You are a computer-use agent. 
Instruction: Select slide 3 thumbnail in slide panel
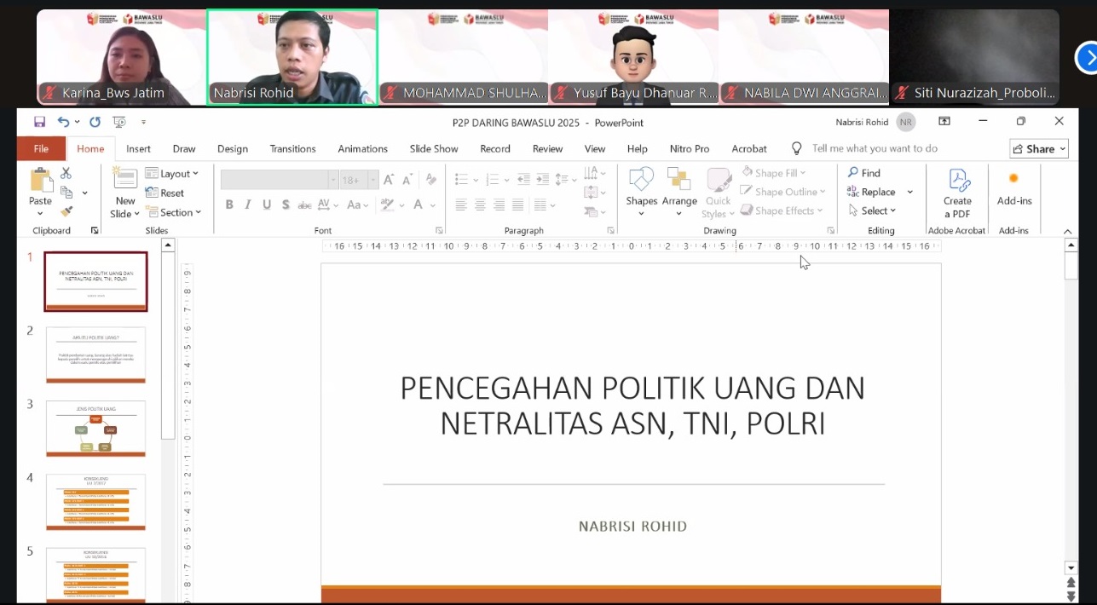click(95, 429)
